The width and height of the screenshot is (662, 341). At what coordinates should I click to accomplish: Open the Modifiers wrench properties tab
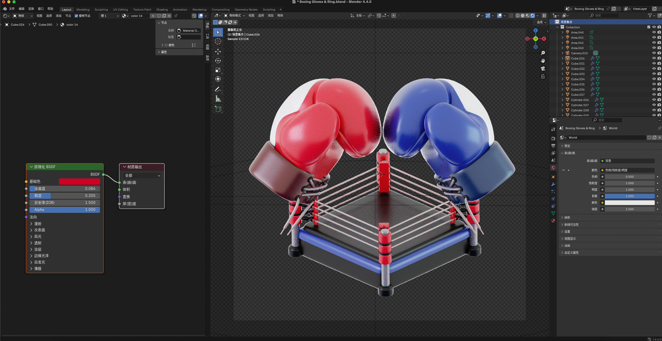(553, 184)
